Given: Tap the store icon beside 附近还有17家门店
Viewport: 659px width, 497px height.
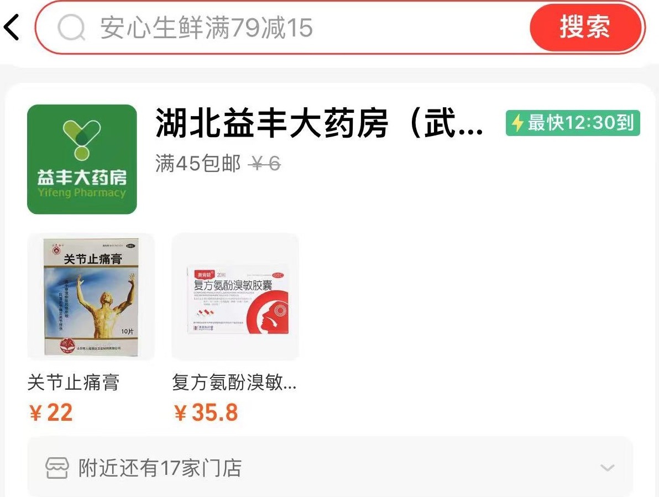Looking at the screenshot, I should 57,468.
